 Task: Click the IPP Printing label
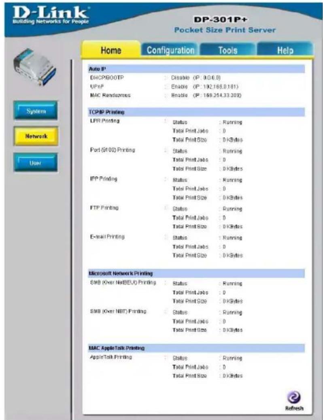(x=104, y=179)
